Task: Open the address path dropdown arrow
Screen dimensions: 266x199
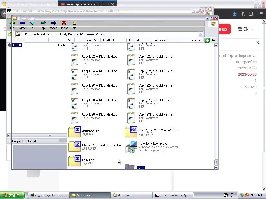Action: (x=201, y=34)
